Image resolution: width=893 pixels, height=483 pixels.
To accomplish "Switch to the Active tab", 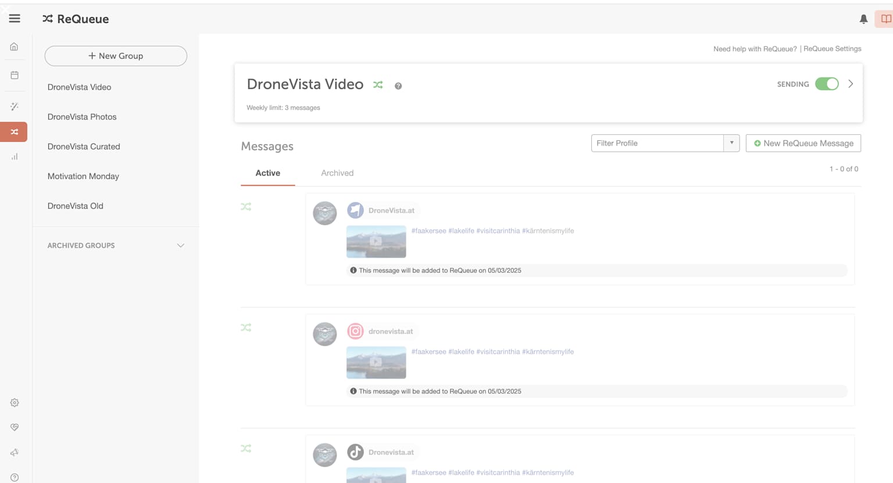I will pos(268,173).
